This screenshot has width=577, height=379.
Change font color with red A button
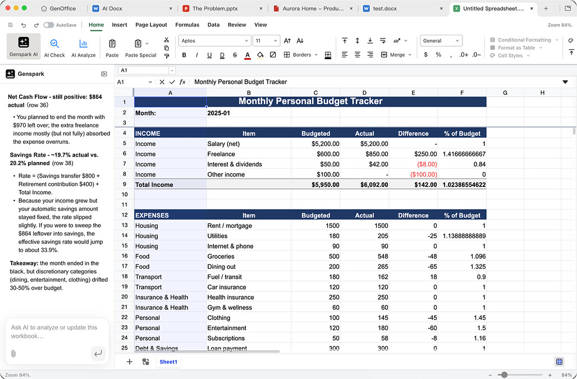click(248, 55)
